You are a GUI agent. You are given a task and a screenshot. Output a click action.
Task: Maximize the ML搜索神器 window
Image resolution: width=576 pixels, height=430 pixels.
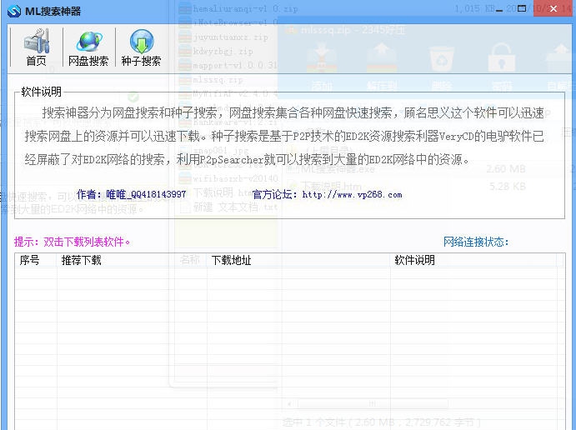(x=522, y=9)
